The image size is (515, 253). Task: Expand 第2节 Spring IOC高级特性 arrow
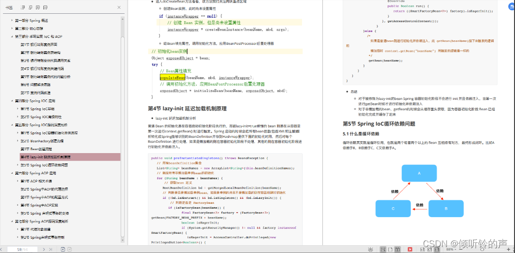18,117
